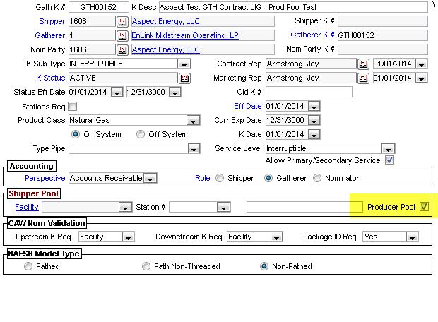
Task: Click the Aspect Energy, LLC shipper link
Action: [x=166, y=21]
